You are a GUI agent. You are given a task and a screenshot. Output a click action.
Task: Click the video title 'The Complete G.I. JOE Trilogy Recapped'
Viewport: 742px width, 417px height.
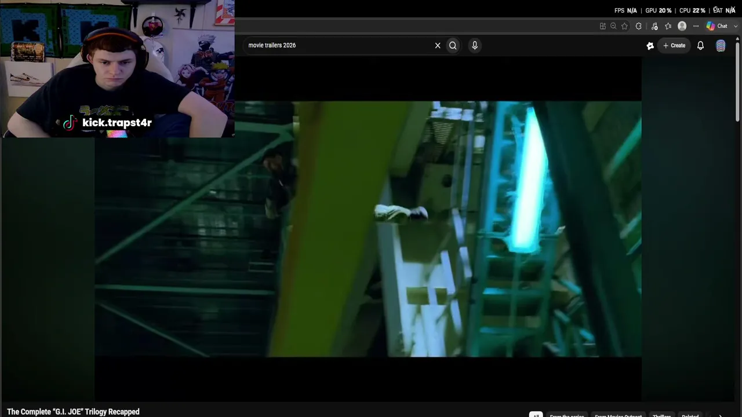tap(73, 412)
